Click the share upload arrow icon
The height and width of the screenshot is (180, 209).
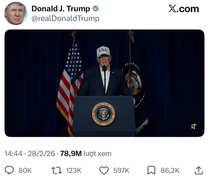point(199,170)
